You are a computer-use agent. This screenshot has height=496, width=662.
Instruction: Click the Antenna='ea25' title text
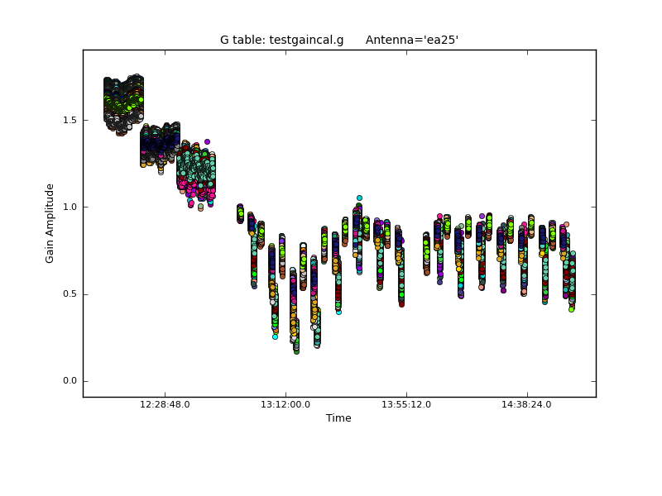pos(411,40)
